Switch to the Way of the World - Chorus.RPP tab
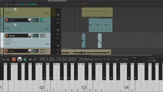 point(57,1)
